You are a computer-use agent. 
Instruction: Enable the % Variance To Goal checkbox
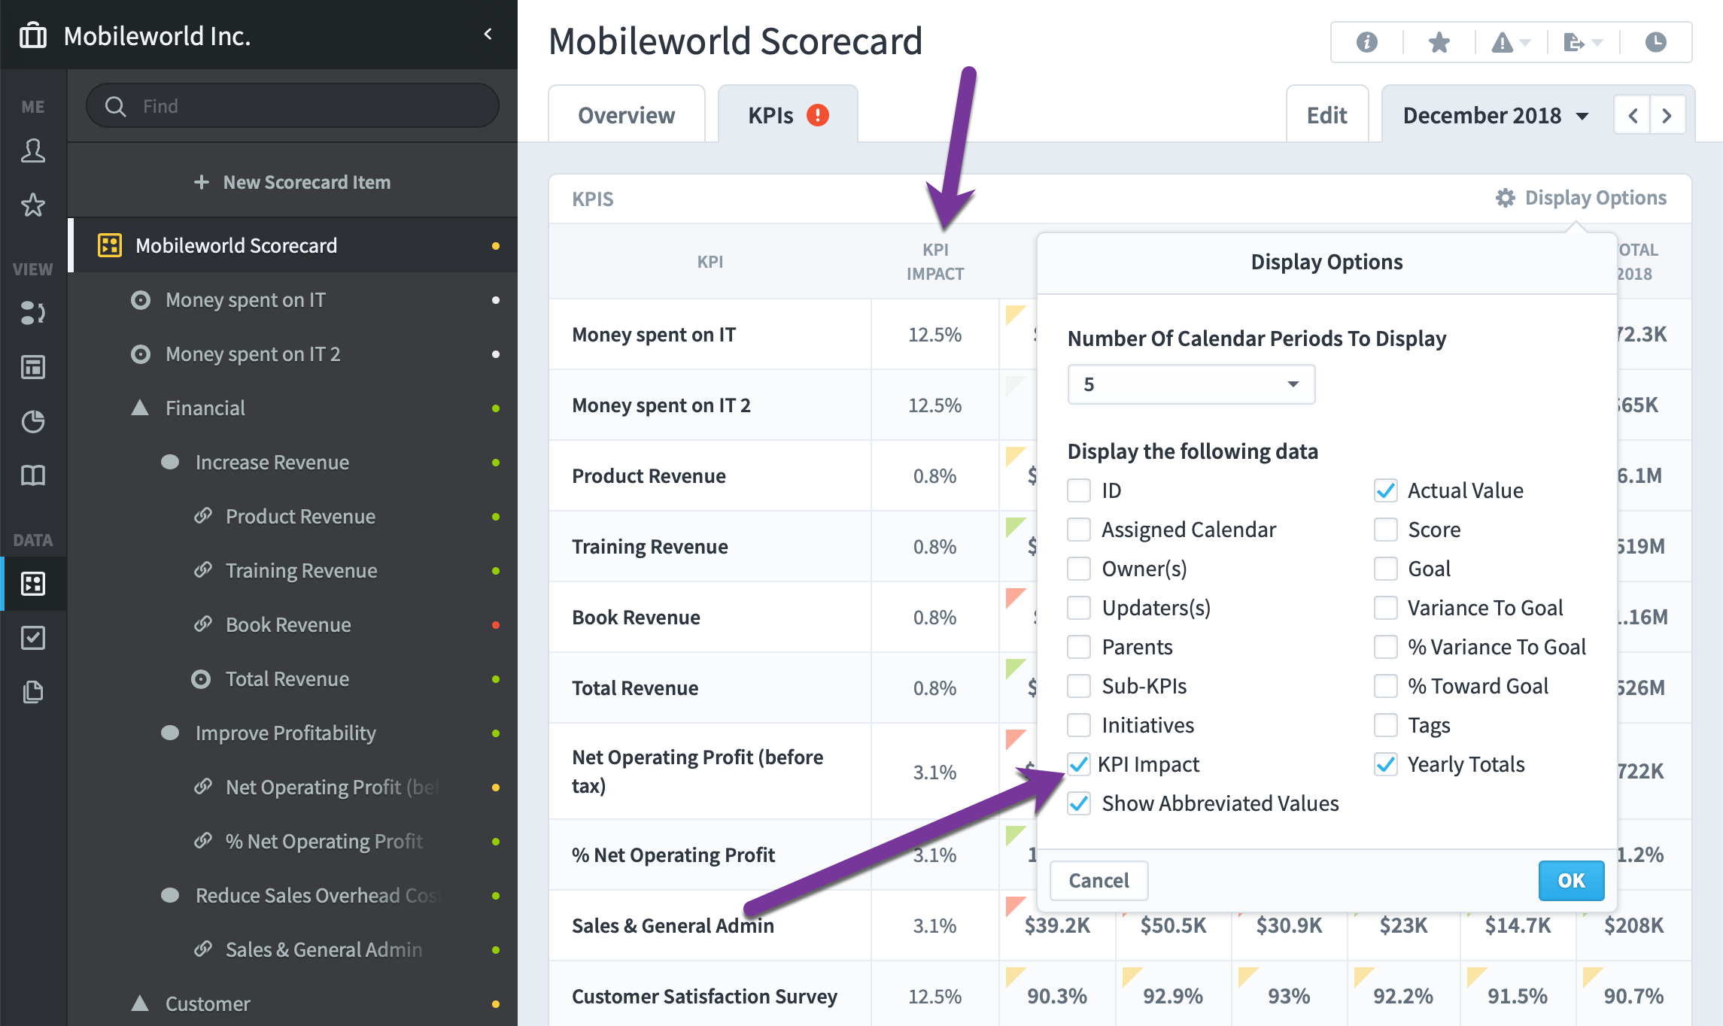pyautogui.click(x=1386, y=647)
